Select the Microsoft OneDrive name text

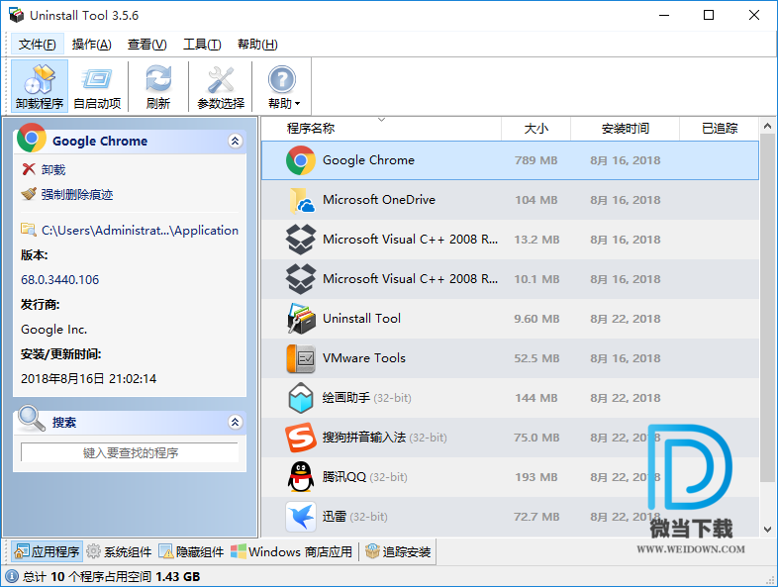(379, 200)
